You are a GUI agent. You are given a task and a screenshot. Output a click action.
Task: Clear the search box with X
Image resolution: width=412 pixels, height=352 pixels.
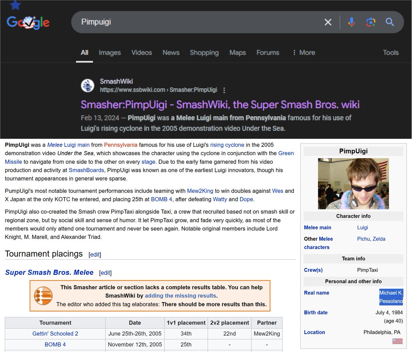tap(328, 22)
